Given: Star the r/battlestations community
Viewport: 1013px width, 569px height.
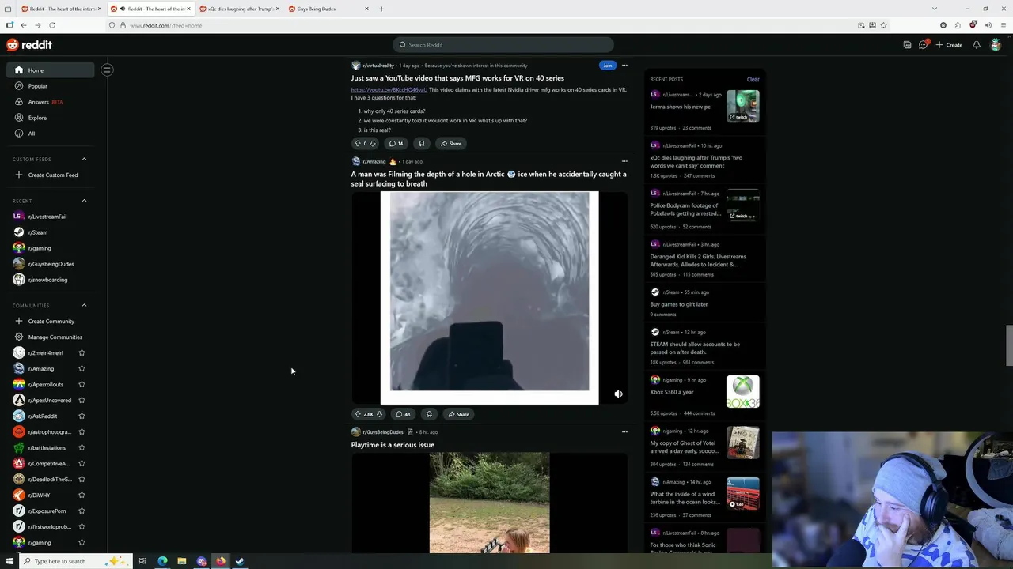Looking at the screenshot, I should (82, 447).
